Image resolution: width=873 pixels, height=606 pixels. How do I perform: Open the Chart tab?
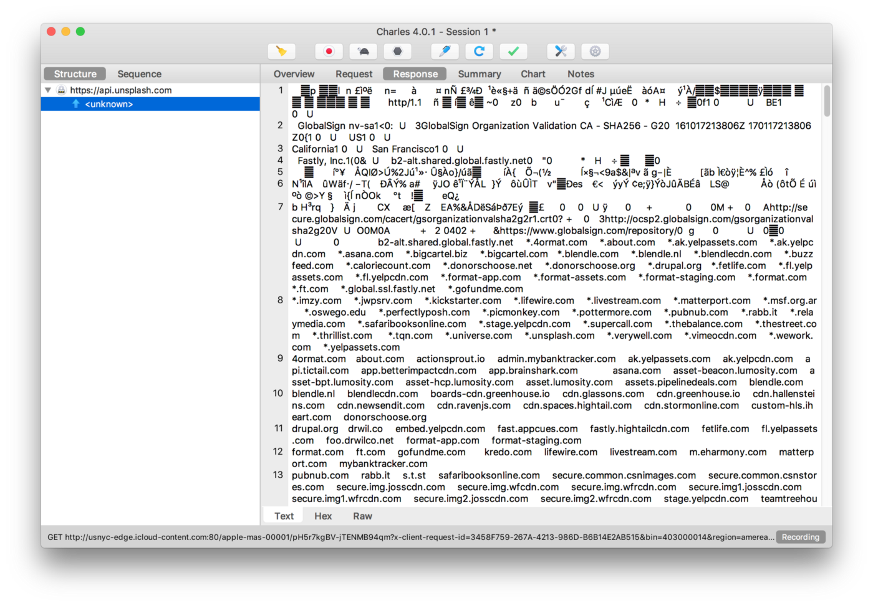point(533,73)
